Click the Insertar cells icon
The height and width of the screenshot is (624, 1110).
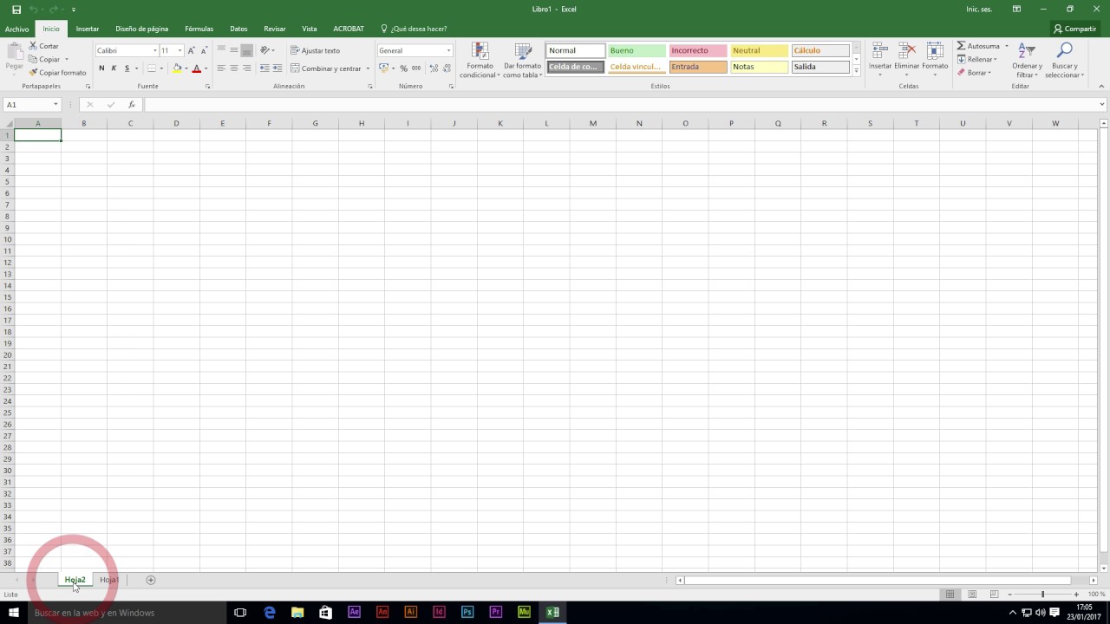click(x=879, y=50)
